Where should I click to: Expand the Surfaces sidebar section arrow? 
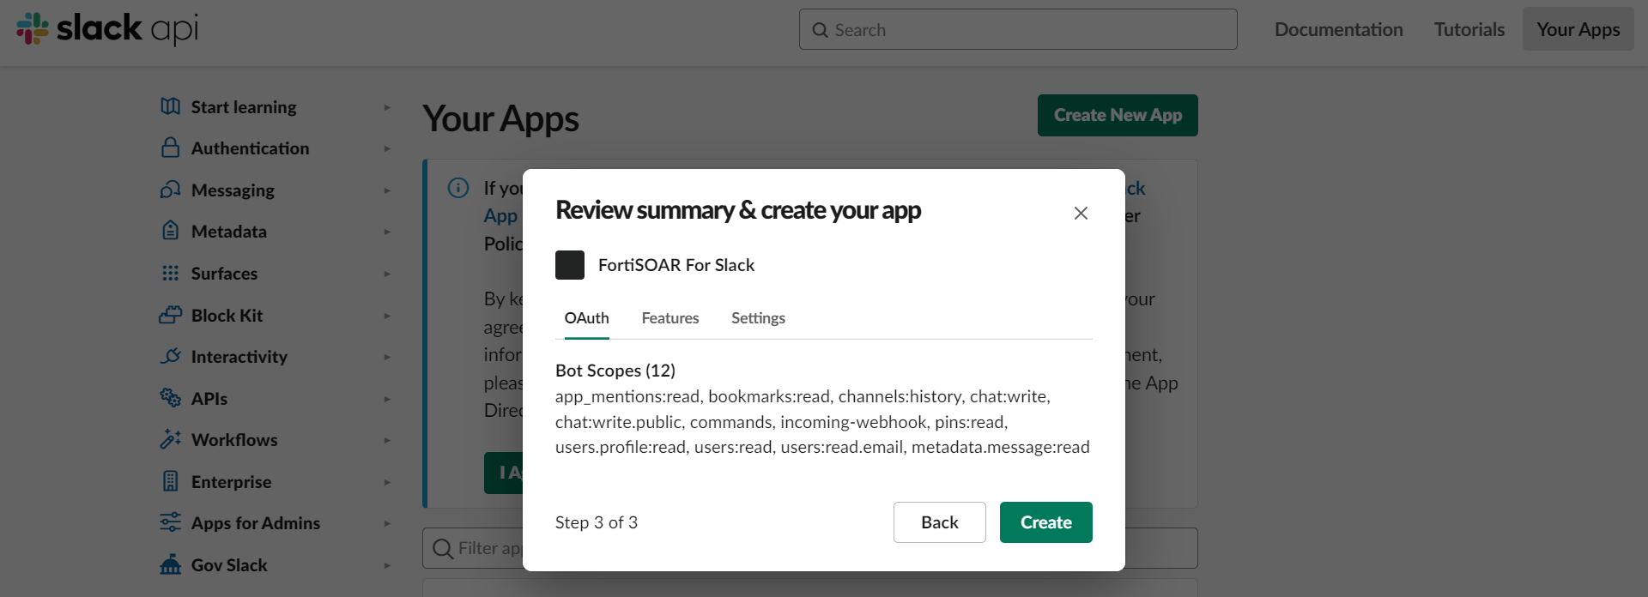(x=387, y=274)
